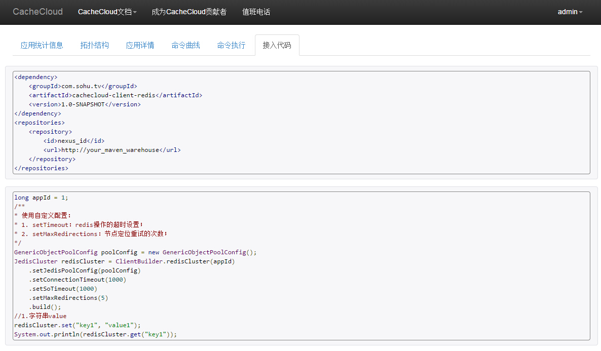601x351 pixels.
Task: Click the active 接入代码 tab
Action: coord(277,45)
